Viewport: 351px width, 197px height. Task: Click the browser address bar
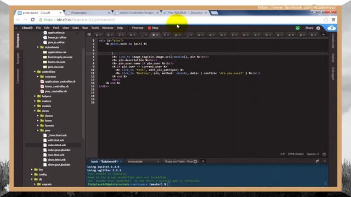click(x=179, y=20)
